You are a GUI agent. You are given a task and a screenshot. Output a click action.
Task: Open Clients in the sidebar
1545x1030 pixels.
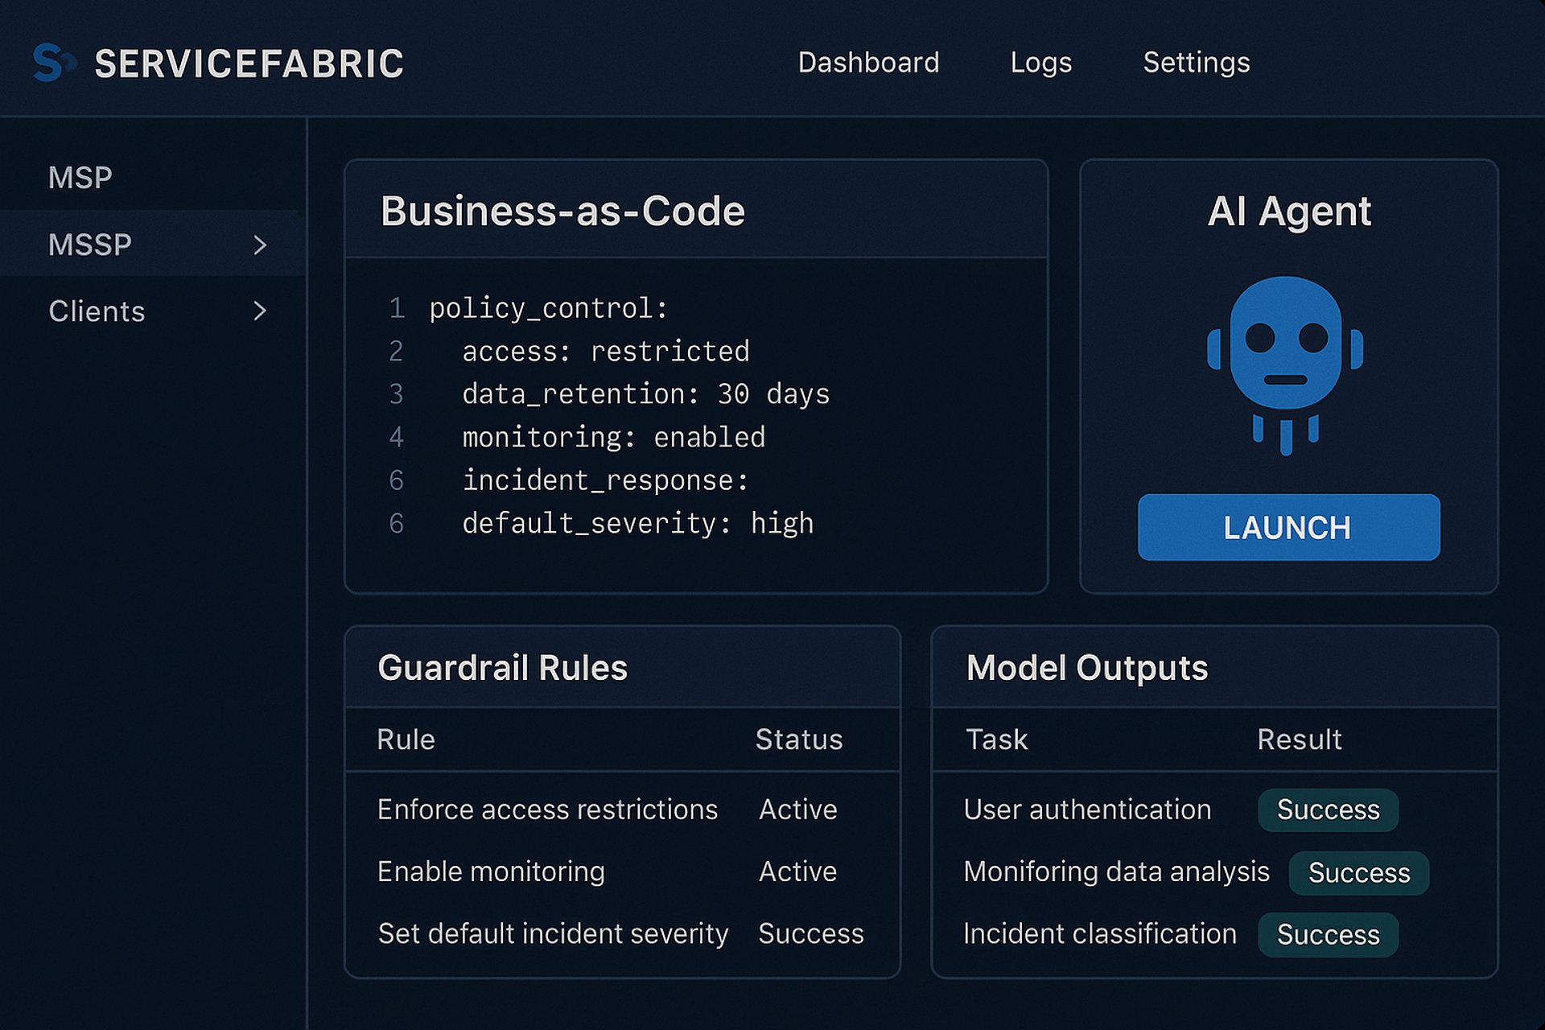(97, 311)
